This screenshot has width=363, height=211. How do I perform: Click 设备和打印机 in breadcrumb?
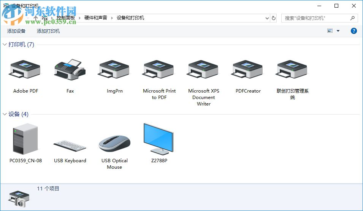point(130,18)
